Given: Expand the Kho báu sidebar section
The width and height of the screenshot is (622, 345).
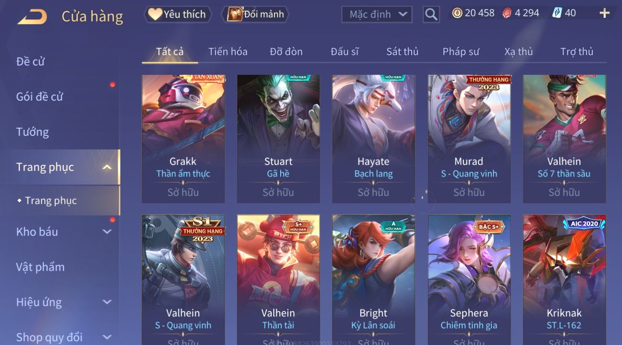Looking at the screenshot, I should click(107, 232).
